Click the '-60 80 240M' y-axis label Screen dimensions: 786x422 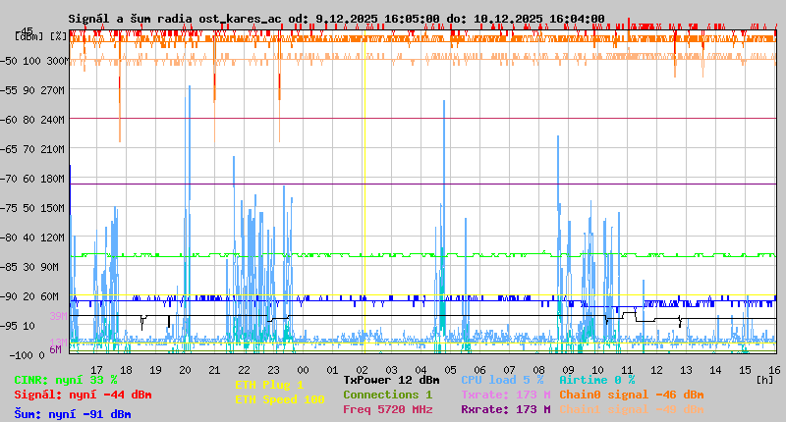32,120
